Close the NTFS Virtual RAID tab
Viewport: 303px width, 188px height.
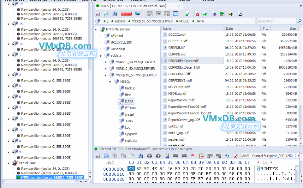click(179, 6)
